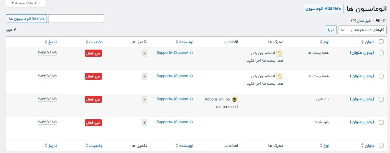Check the first automation row checkbox

pos(381,53)
